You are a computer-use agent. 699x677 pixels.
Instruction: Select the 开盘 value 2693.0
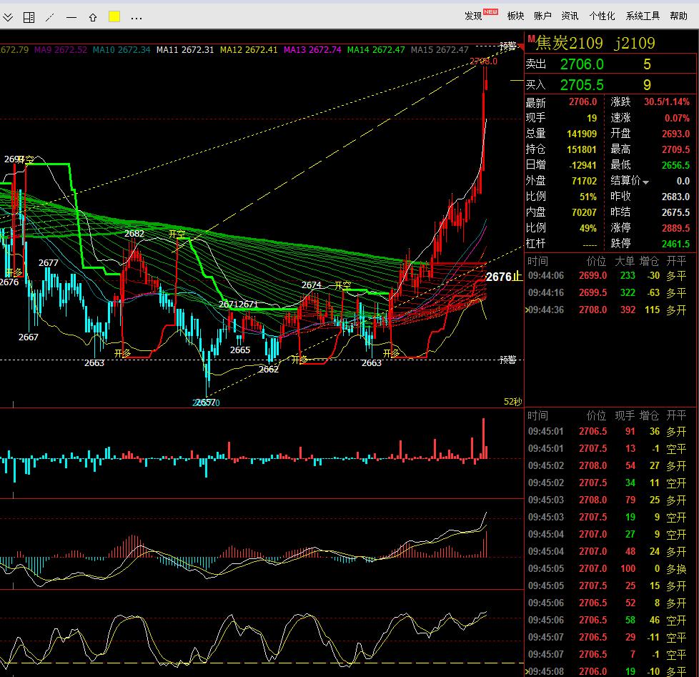[675, 134]
